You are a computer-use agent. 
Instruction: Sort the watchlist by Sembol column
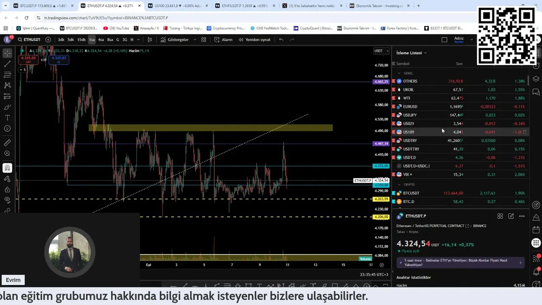point(403,64)
